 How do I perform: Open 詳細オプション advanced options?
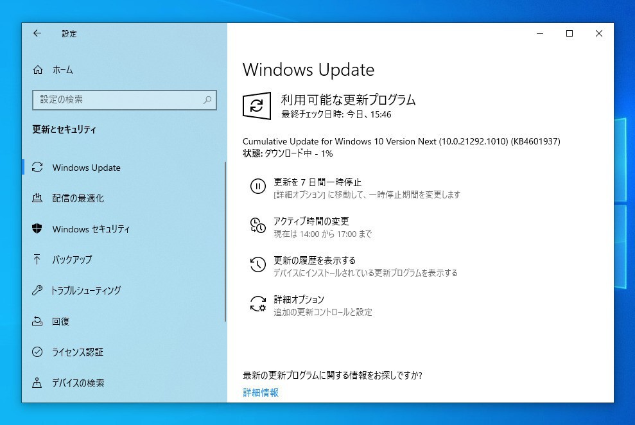(x=299, y=300)
